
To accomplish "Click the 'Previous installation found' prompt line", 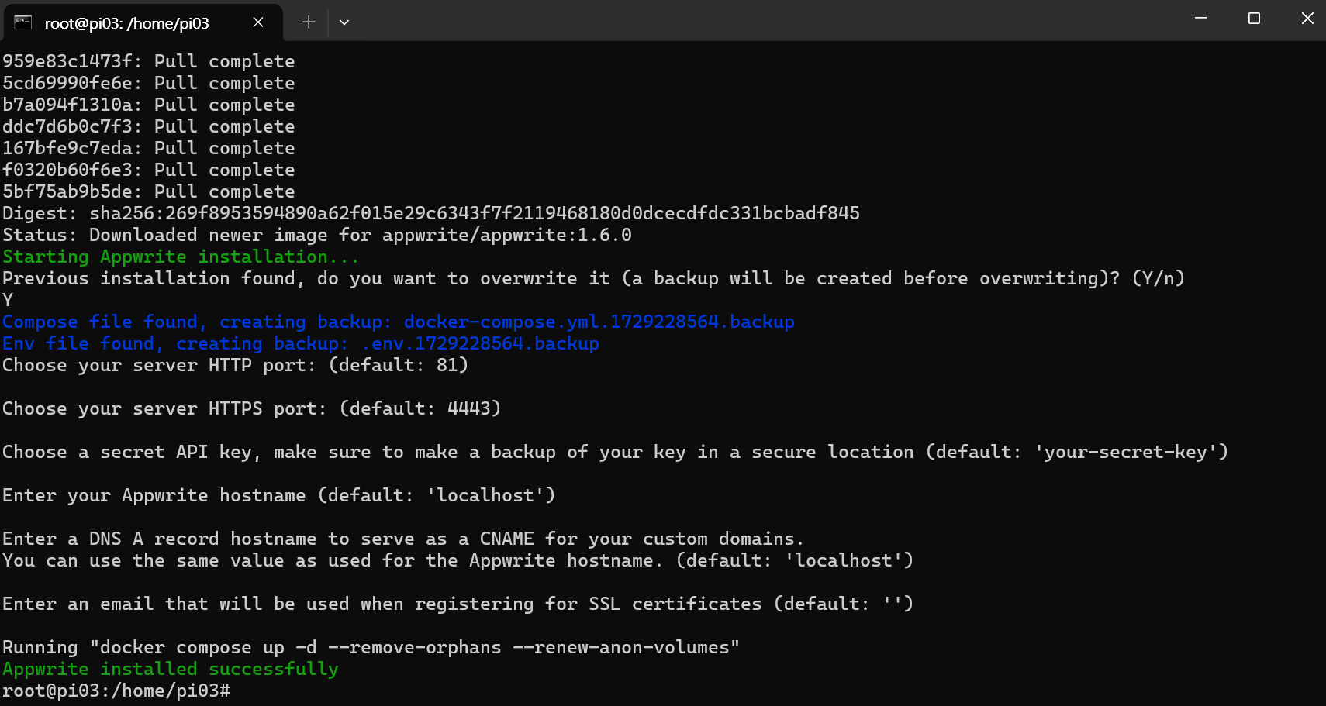I will point(594,278).
